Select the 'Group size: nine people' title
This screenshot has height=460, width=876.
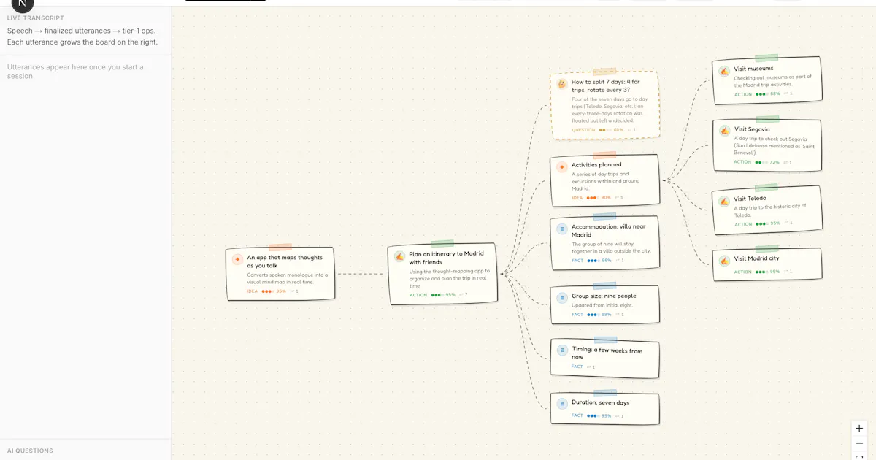tap(604, 296)
